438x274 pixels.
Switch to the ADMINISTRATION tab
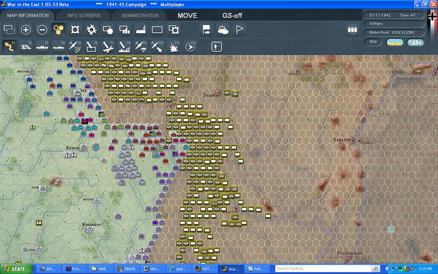point(140,15)
